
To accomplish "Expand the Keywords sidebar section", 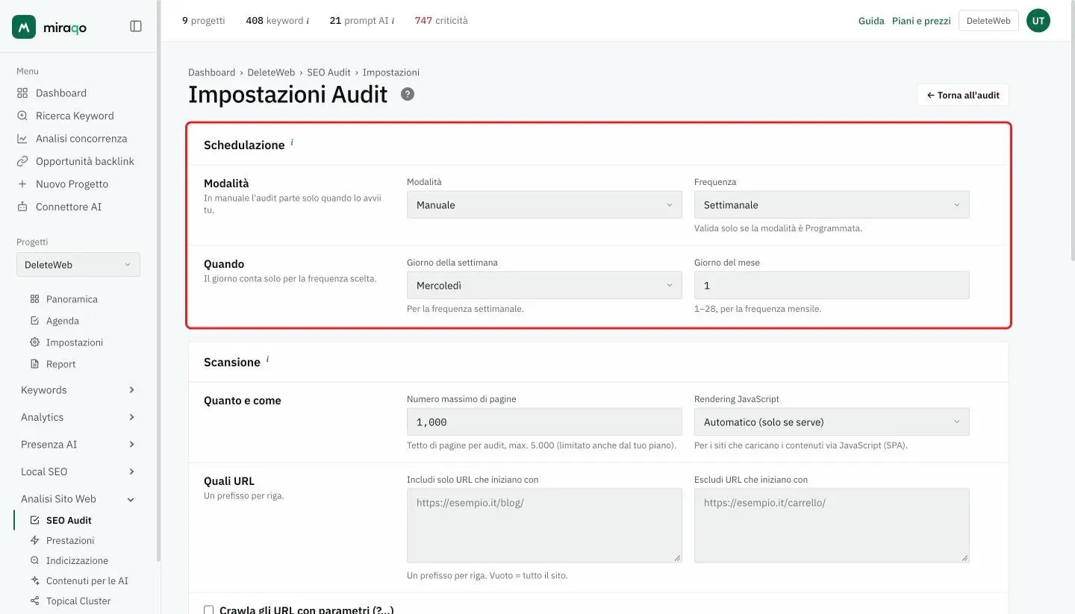I will (78, 390).
